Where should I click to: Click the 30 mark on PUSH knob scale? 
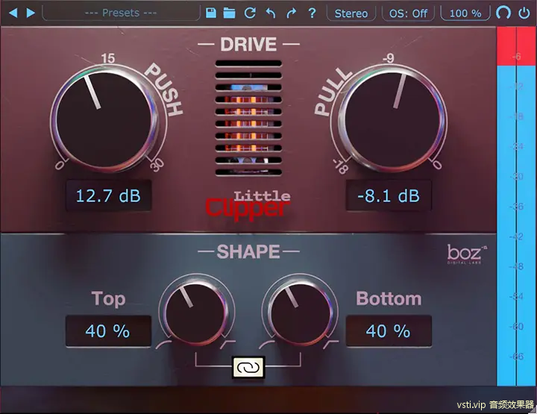click(157, 165)
